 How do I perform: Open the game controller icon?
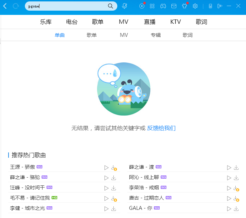click(163, 6)
